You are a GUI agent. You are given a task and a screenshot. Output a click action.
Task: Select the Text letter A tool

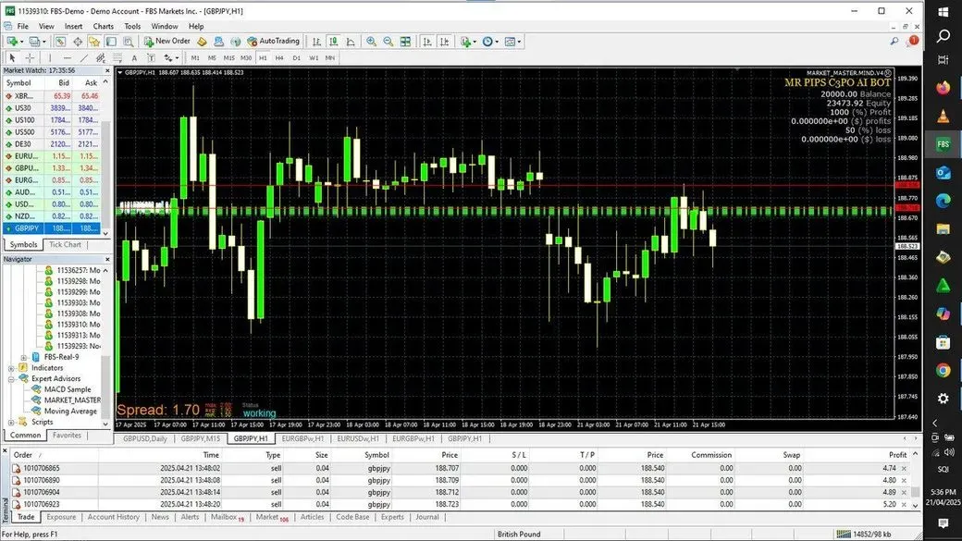134,57
